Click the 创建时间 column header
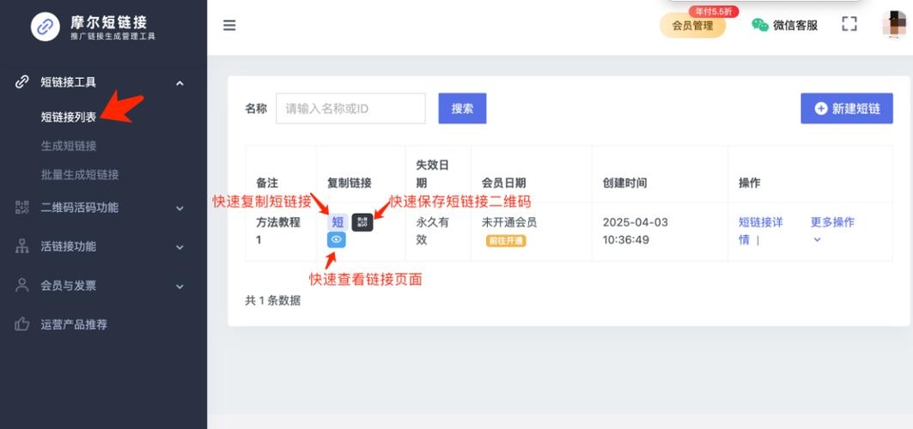Viewport: 913px width, 429px height. (x=624, y=183)
